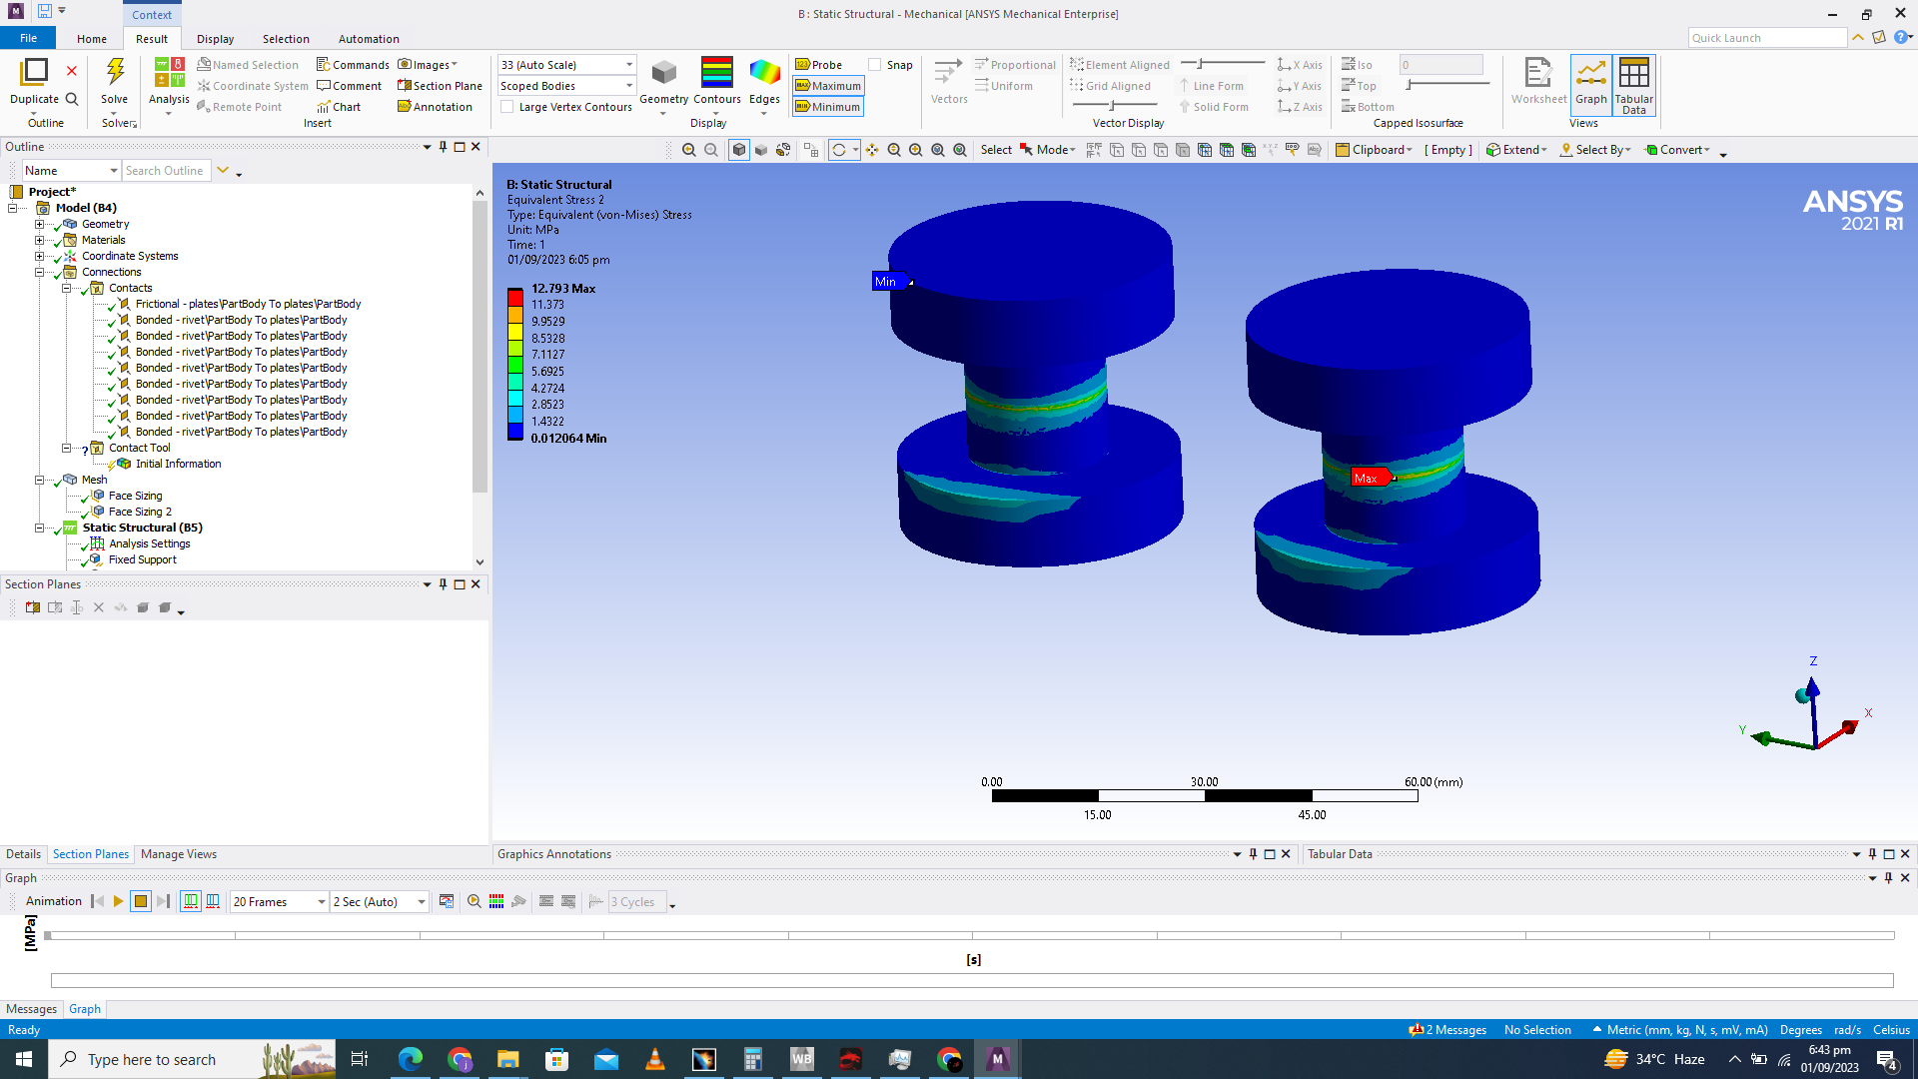Open the Edges display options
The image size is (1918, 1079).
tap(764, 84)
